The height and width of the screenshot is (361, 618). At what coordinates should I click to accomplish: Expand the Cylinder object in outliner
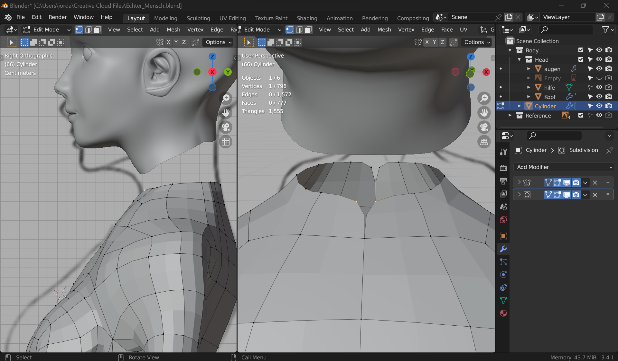pos(519,106)
